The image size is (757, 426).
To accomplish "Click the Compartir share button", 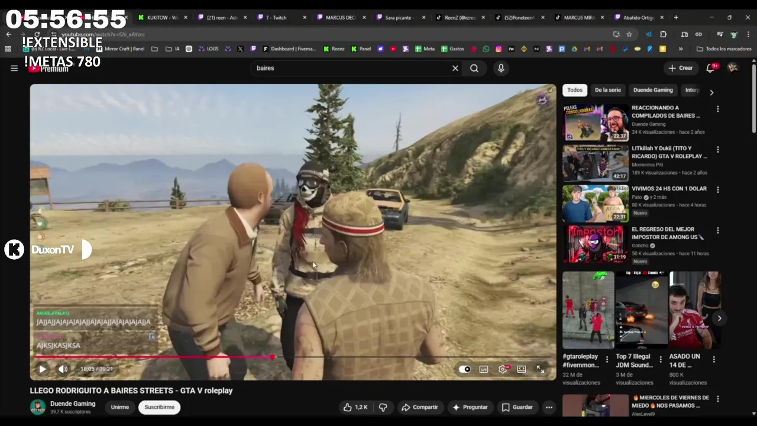I will (x=420, y=407).
